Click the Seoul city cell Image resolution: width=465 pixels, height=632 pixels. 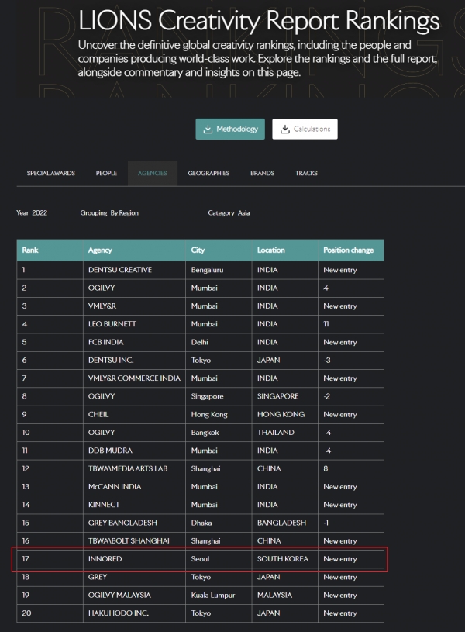pyautogui.click(x=219, y=558)
